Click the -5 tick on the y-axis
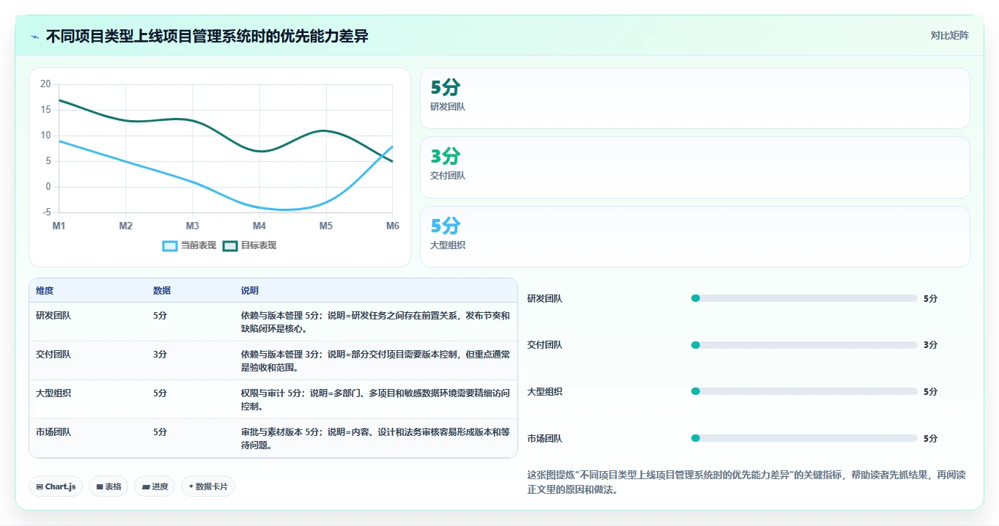999x526 pixels. tap(46, 212)
